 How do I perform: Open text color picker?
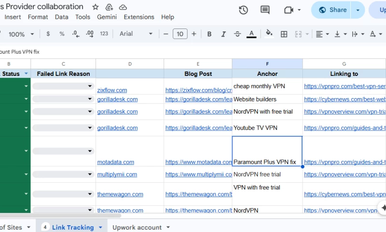point(251,34)
